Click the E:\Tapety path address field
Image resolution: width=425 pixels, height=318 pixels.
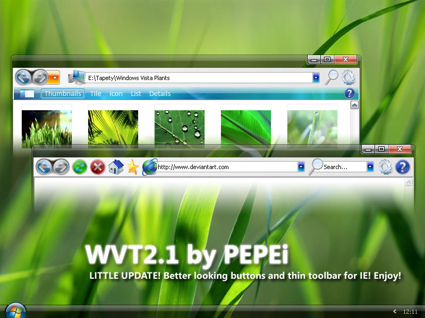(x=199, y=78)
